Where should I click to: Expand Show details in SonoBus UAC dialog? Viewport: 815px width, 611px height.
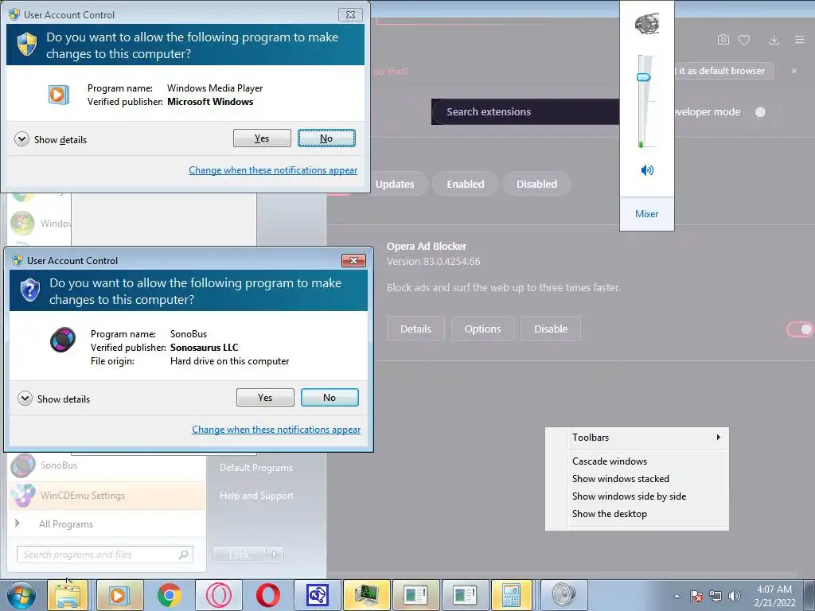coord(54,399)
